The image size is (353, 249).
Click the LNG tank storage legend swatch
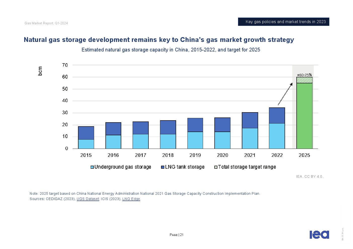[x=163, y=167]
